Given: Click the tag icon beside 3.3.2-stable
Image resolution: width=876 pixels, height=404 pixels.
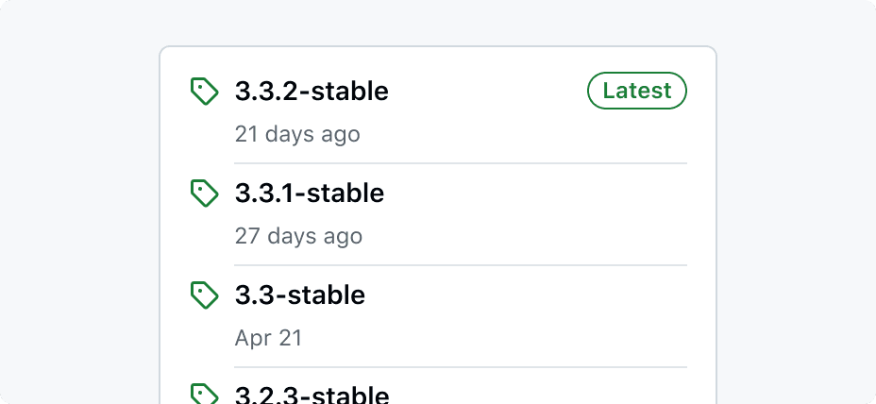Looking at the screenshot, I should 204,92.
